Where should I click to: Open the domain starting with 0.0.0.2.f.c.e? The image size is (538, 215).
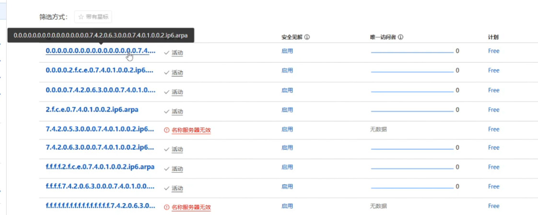(x=100, y=70)
